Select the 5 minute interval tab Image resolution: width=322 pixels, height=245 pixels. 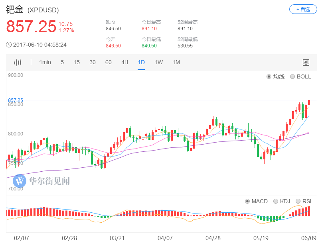(62, 62)
